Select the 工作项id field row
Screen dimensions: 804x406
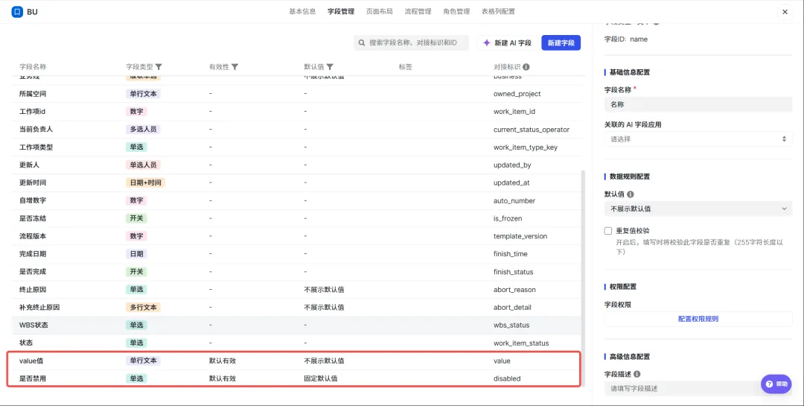[298, 112]
